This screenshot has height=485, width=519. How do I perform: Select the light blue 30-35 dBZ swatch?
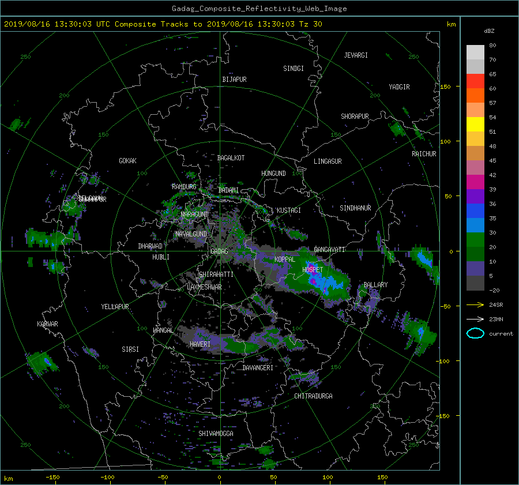[475, 225]
